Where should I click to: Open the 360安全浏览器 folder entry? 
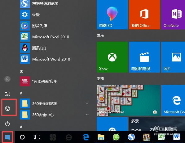[54, 103]
